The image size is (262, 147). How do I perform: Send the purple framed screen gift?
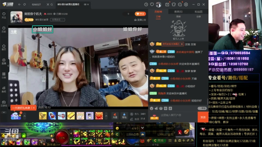pos(90,116)
